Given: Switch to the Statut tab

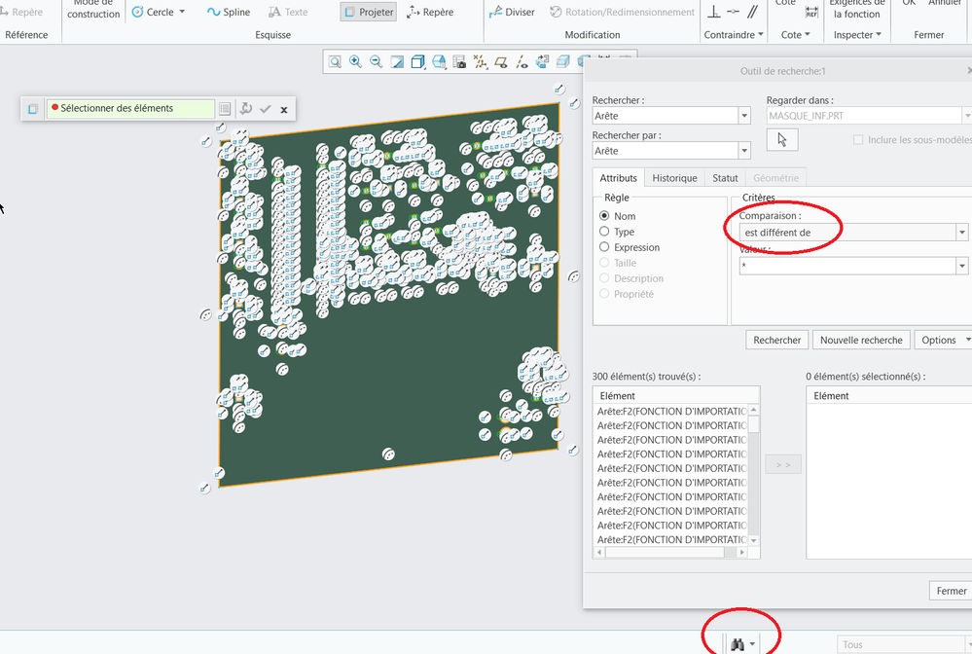Looking at the screenshot, I should pyautogui.click(x=725, y=178).
